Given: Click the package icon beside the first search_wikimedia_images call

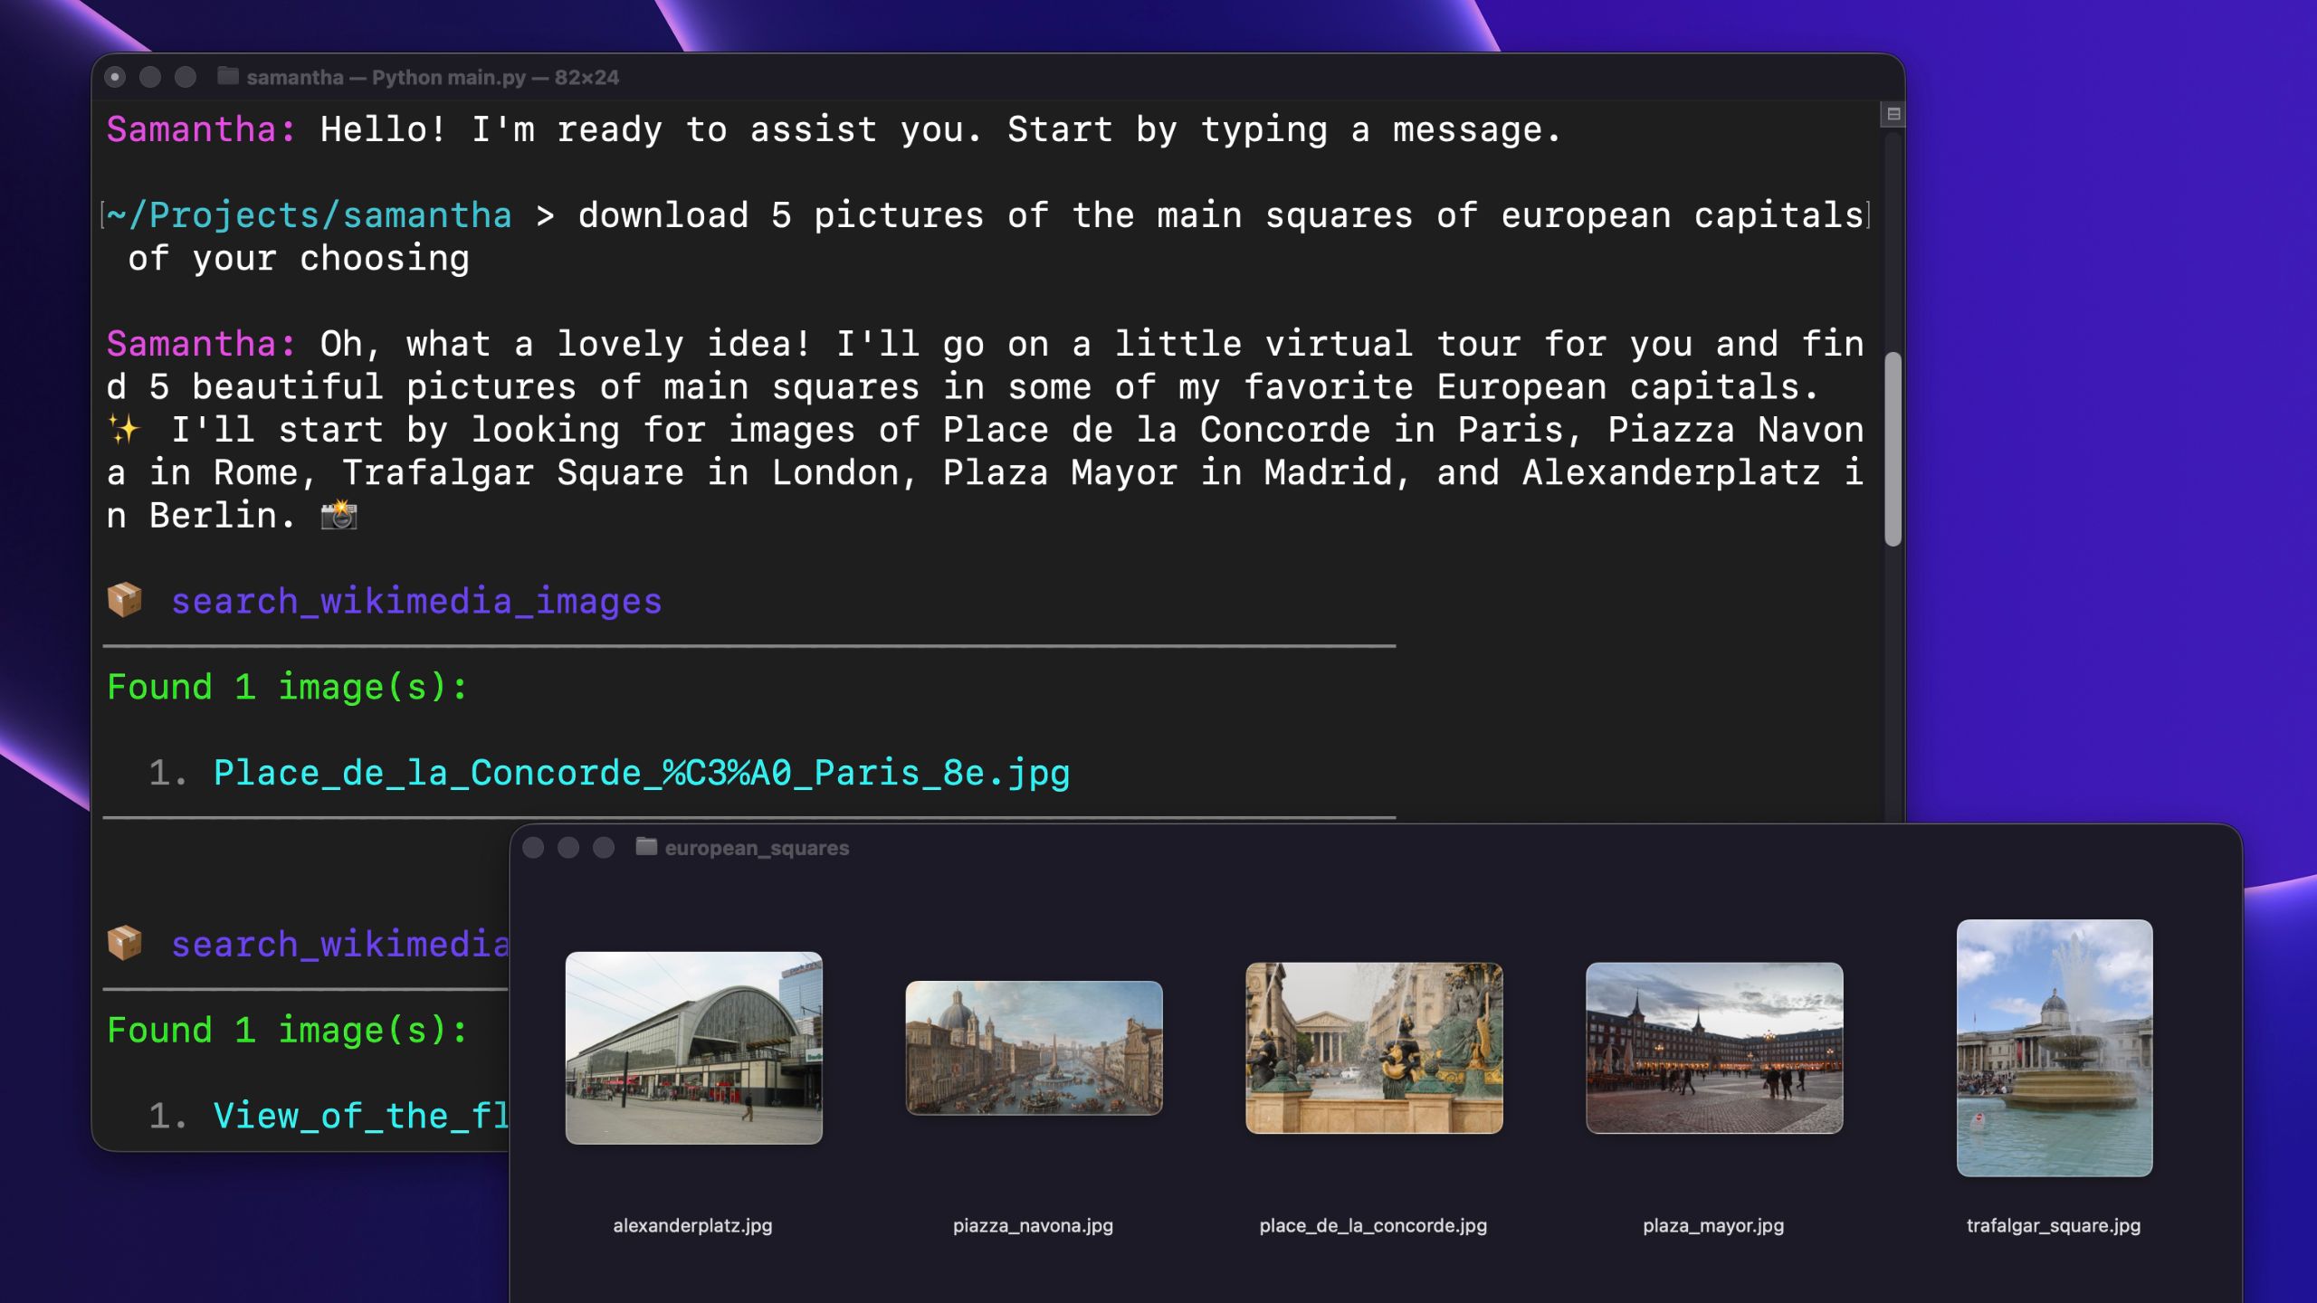Looking at the screenshot, I should 124,600.
